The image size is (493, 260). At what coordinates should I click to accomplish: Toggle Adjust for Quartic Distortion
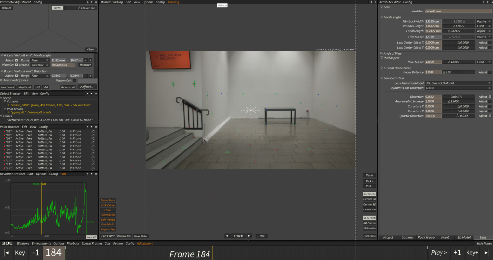(x=490, y=116)
